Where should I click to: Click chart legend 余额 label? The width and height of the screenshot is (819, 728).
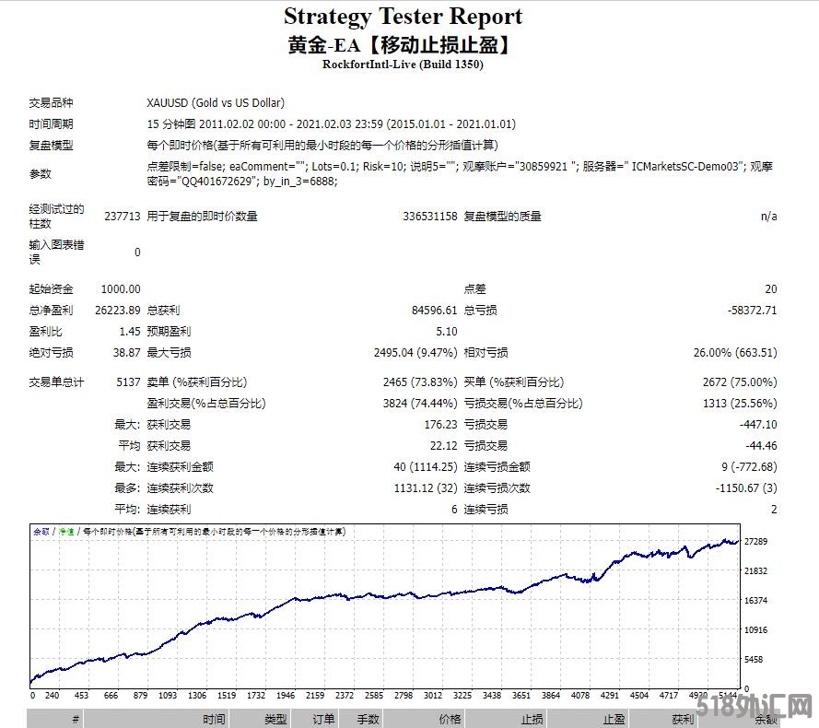point(41,532)
